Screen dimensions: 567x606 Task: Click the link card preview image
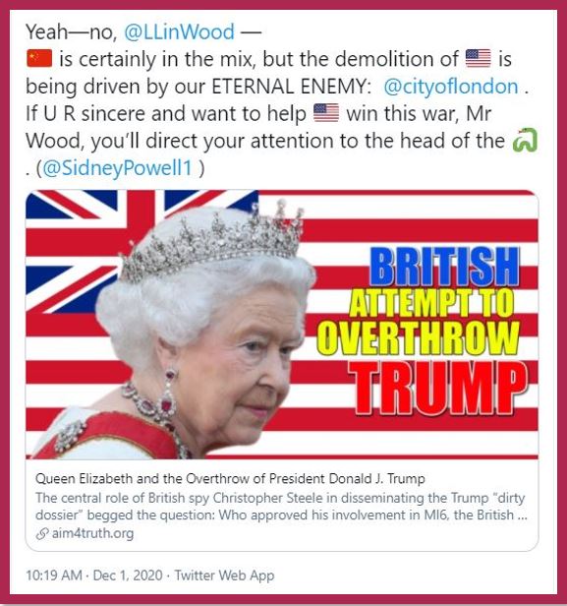(282, 325)
